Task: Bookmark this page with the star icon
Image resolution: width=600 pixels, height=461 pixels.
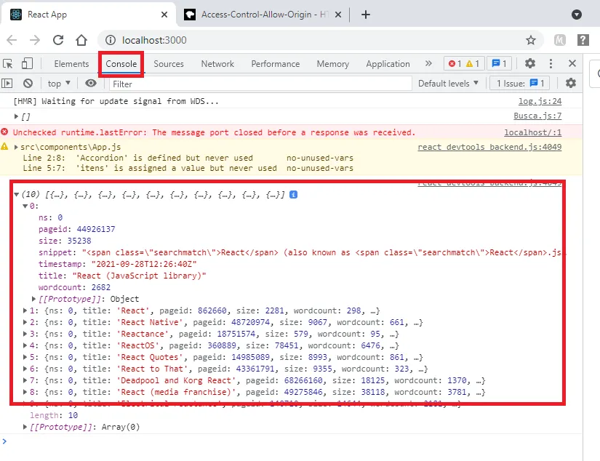Action: point(531,40)
